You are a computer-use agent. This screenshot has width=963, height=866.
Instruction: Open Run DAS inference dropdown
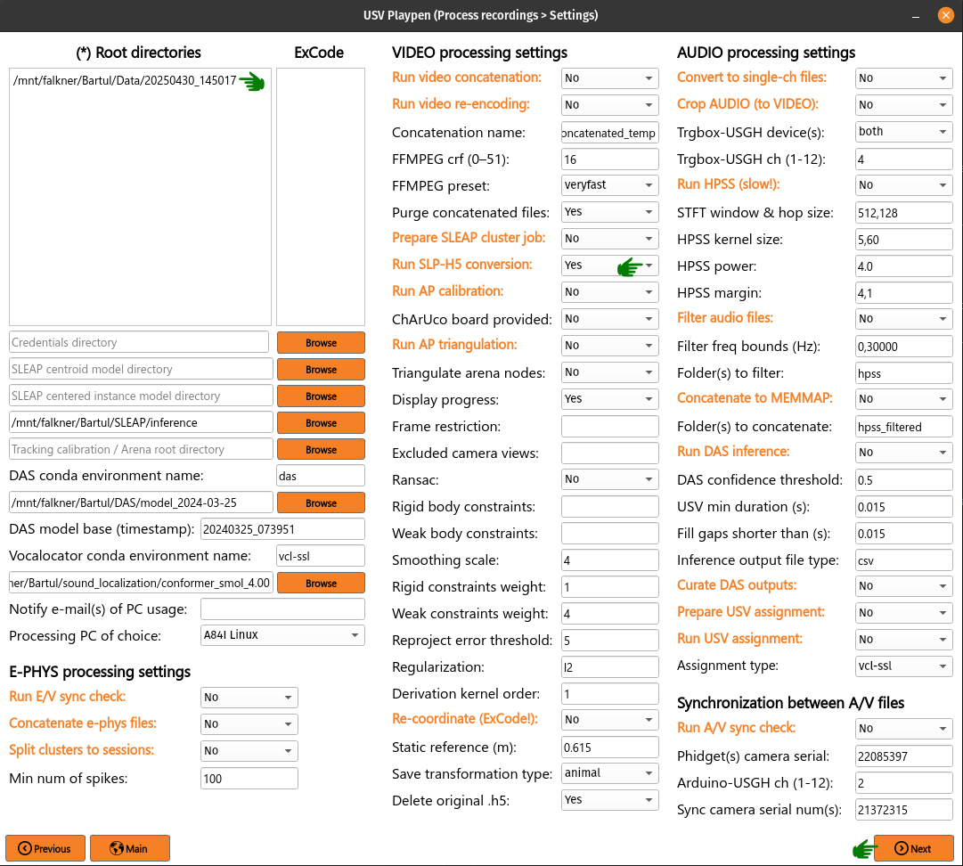903,452
